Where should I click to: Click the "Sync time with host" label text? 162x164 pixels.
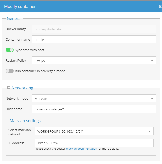[30, 50]
